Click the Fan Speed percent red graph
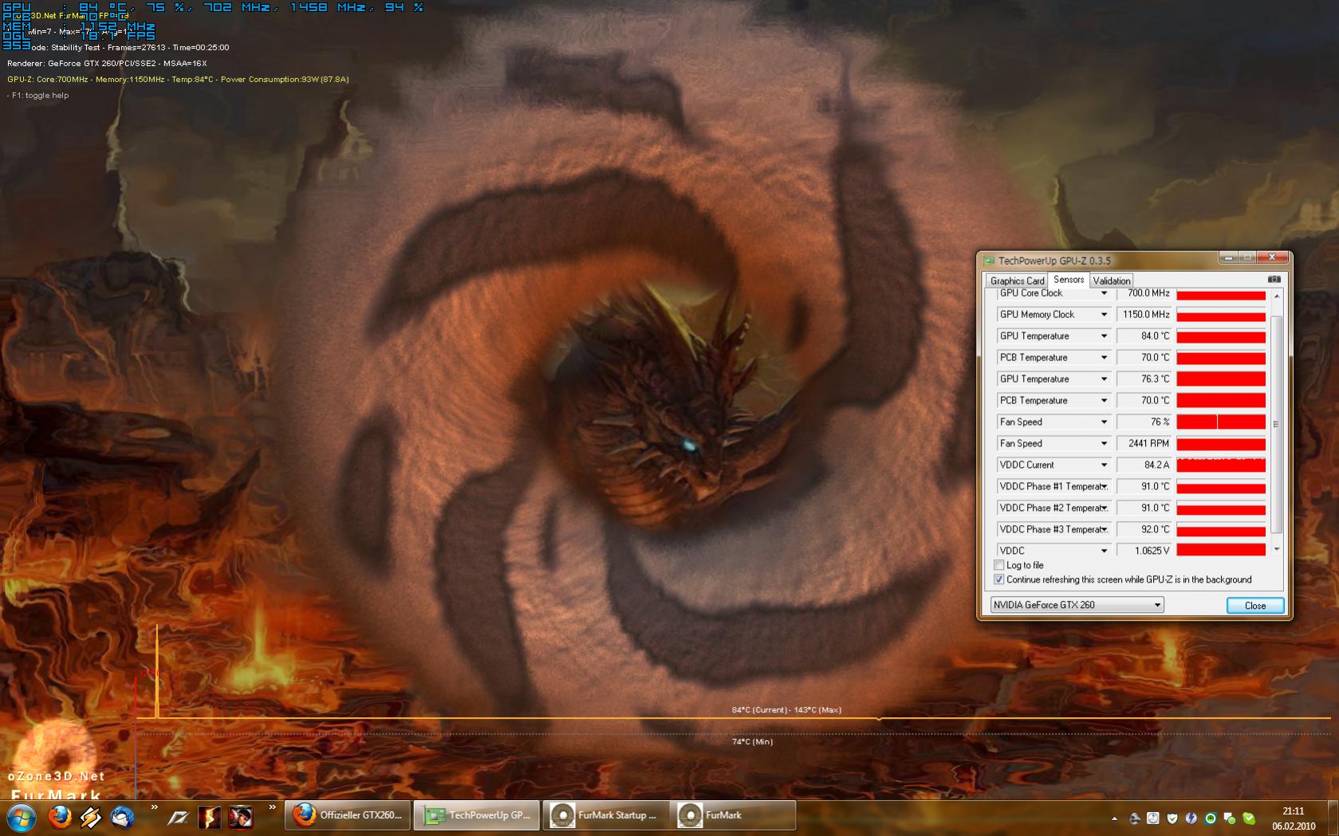This screenshot has width=1339, height=836. pyautogui.click(x=1221, y=422)
